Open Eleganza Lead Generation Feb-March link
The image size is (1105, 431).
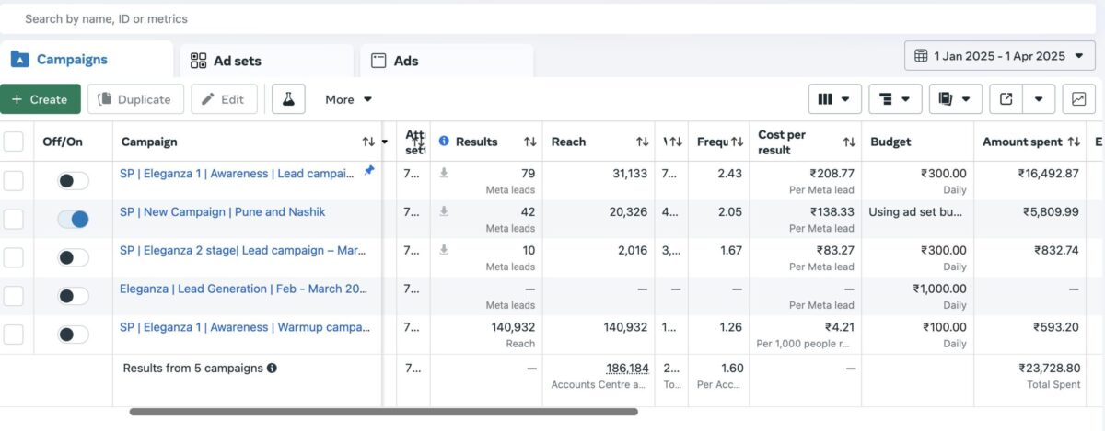click(x=244, y=289)
